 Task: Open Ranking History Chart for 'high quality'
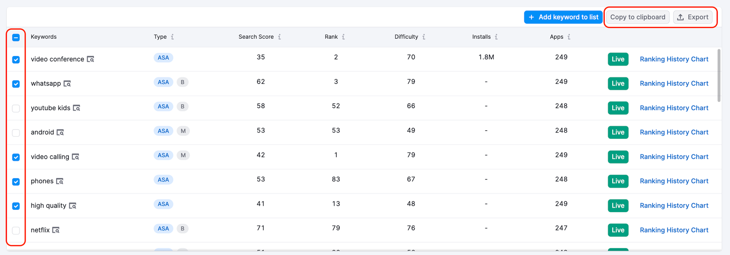(x=674, y=206)
